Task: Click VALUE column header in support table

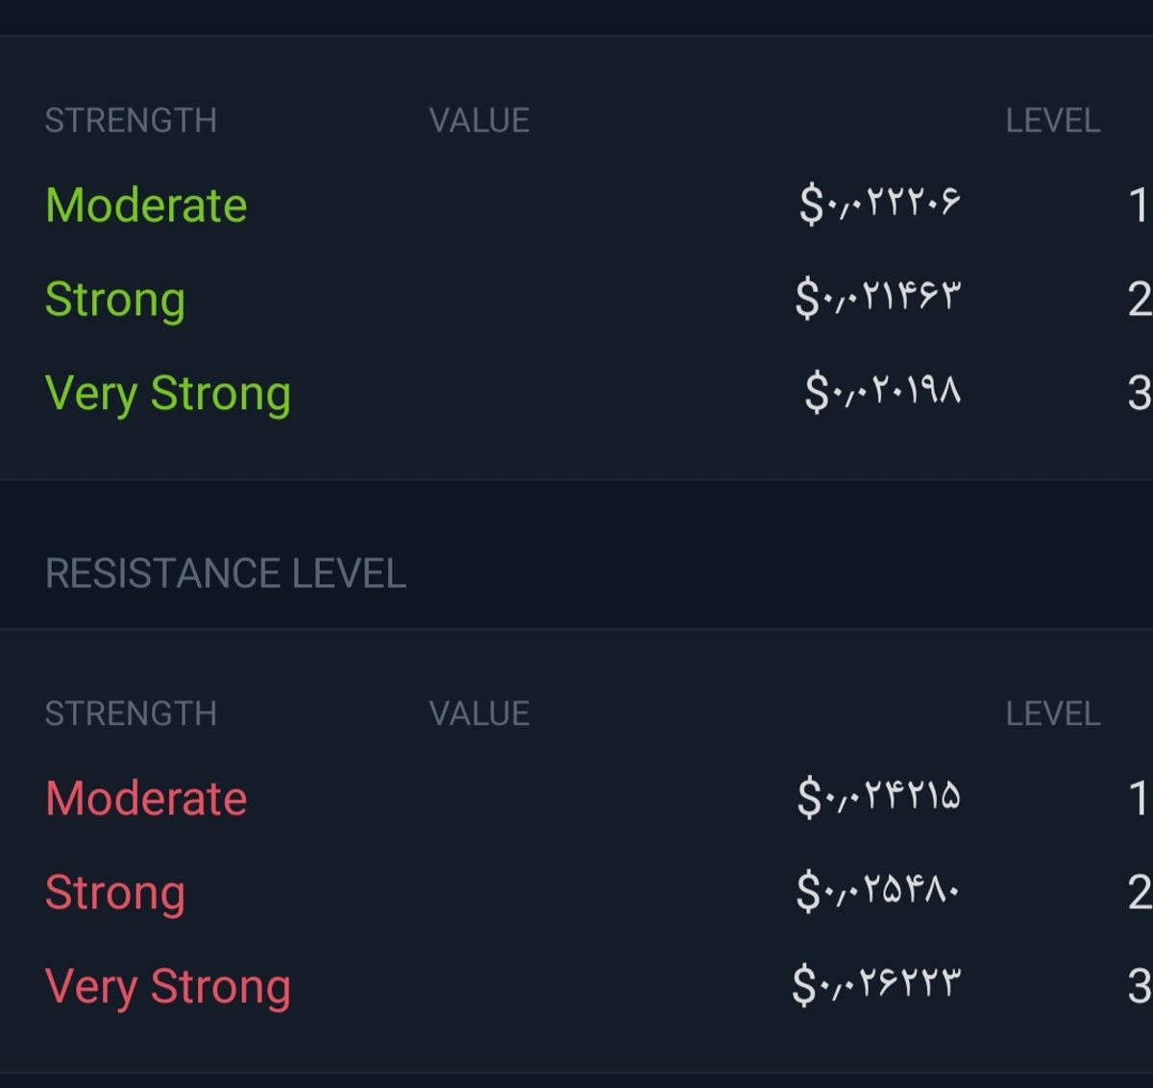Action: click(479, 121)
